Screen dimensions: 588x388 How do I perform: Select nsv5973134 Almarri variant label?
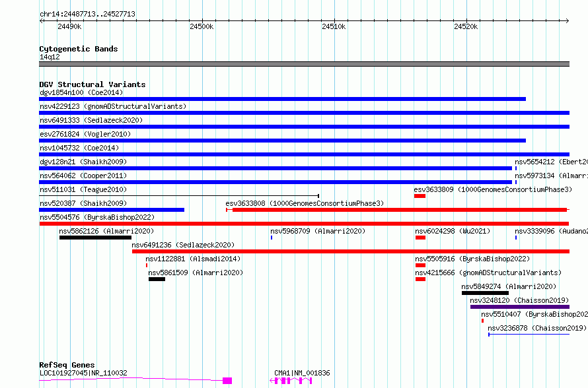click(551, 176)
